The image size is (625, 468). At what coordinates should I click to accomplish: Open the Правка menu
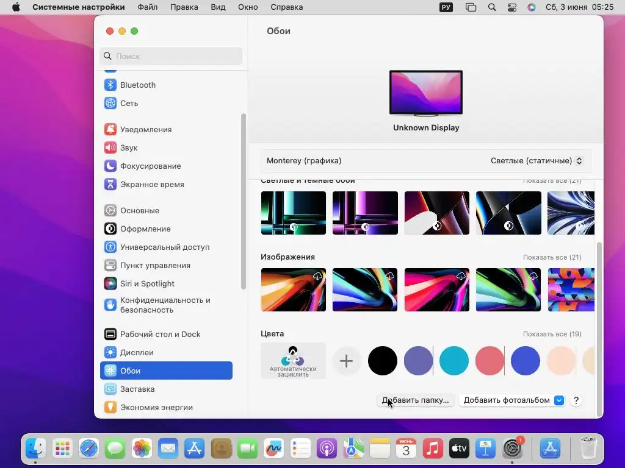(x=184, y=7)
